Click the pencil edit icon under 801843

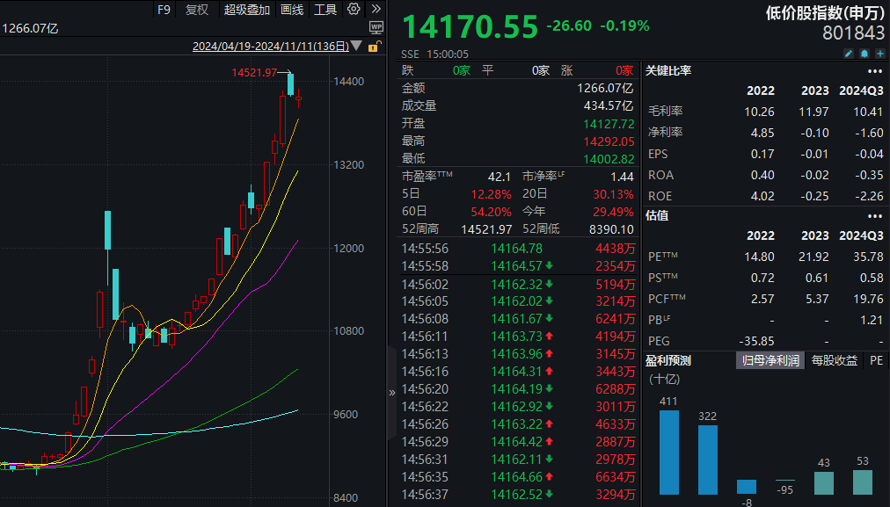[849, 54]
